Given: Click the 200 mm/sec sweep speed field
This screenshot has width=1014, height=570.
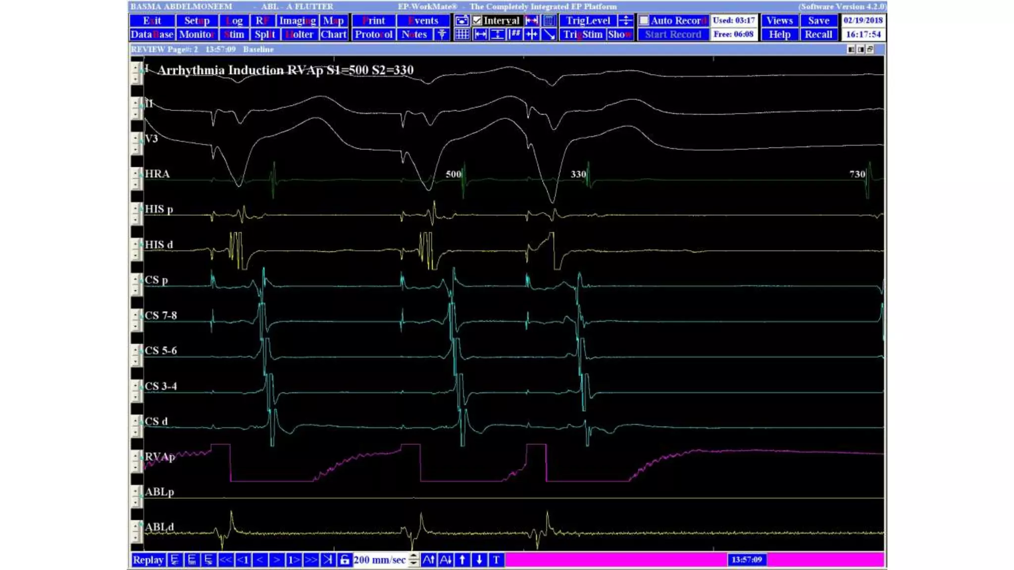Looking at the screenshot, I should point(380,560).
